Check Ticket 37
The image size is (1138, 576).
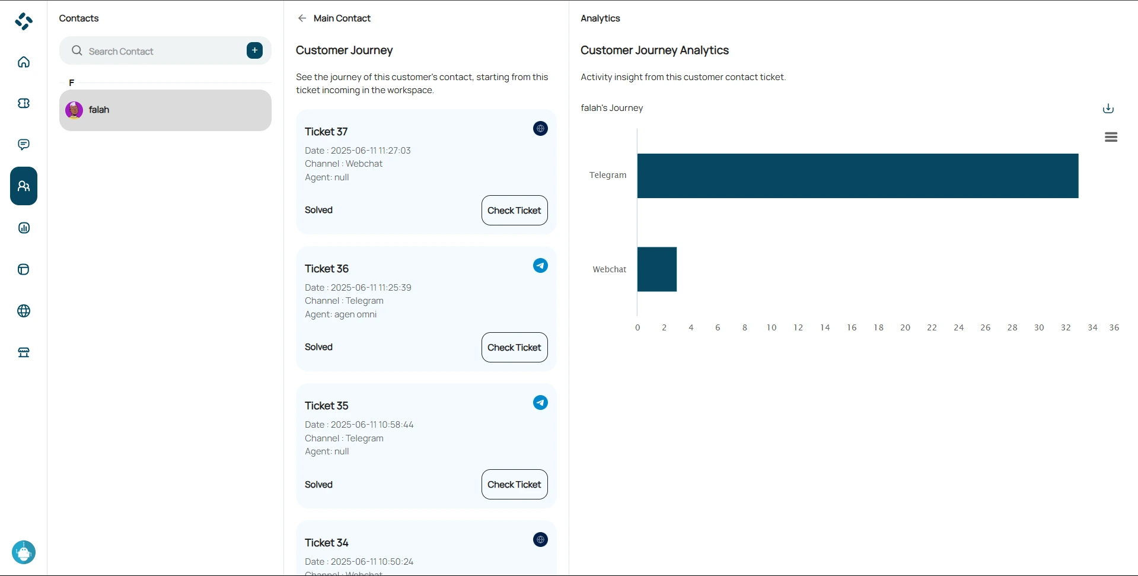[514, 211]
